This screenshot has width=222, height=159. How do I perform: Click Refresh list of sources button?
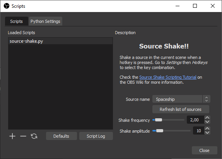[181, 109]
